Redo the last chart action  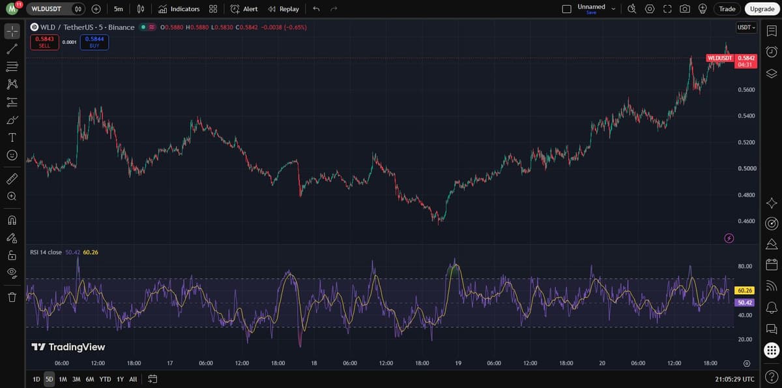tap(334, 9)
